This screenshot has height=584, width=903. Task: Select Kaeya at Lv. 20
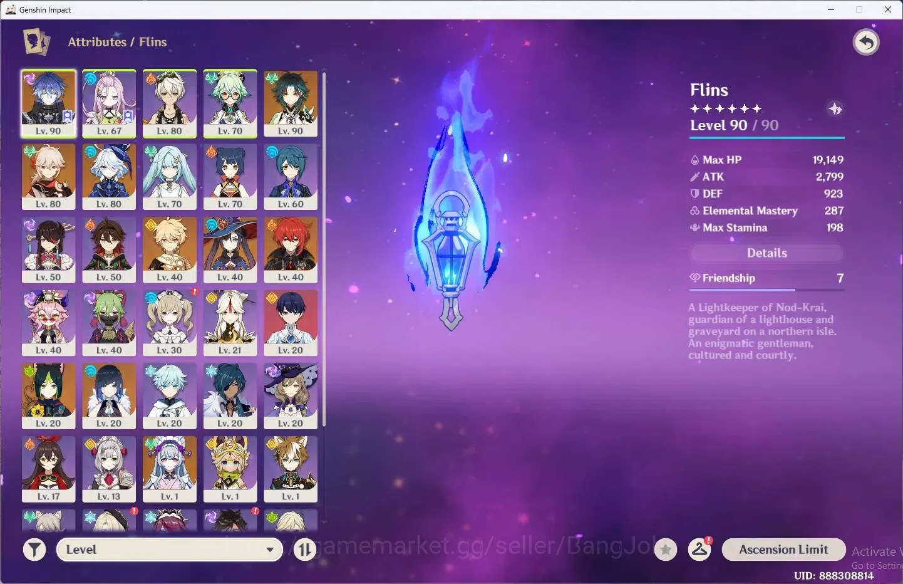pos(230,397)
